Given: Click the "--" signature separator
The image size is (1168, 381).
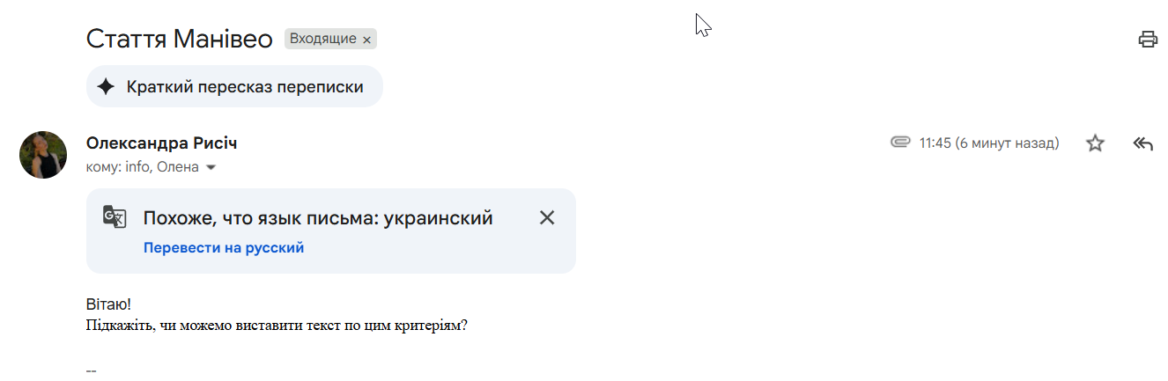Looking at the screenshot, I should pos(92,370).
